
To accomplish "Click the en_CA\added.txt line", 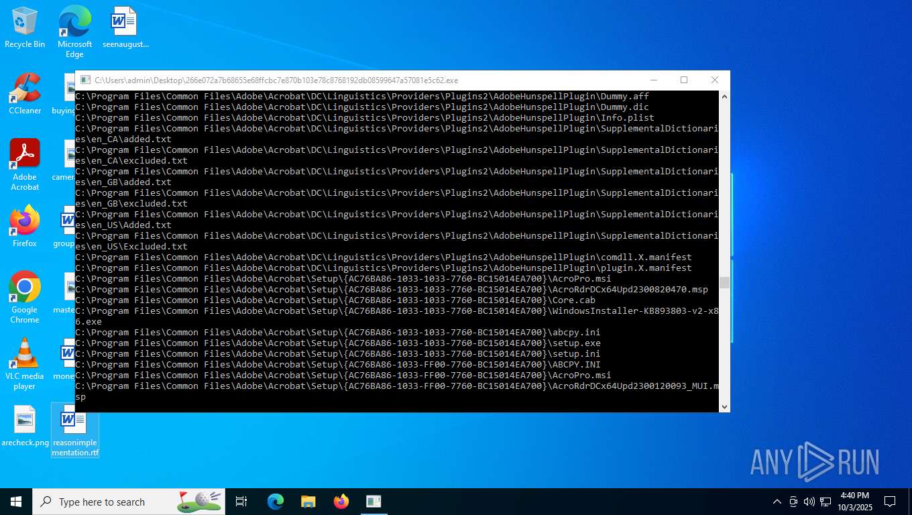I will tap(396, 134).
